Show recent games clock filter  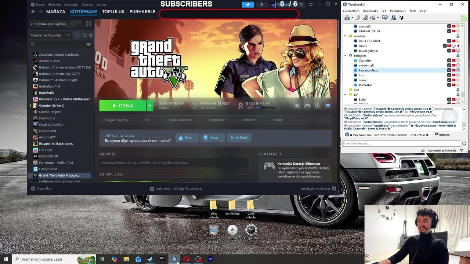pos(84,35)
